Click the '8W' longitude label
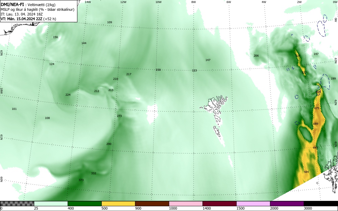The image size is (338, 211). point(194,2)
